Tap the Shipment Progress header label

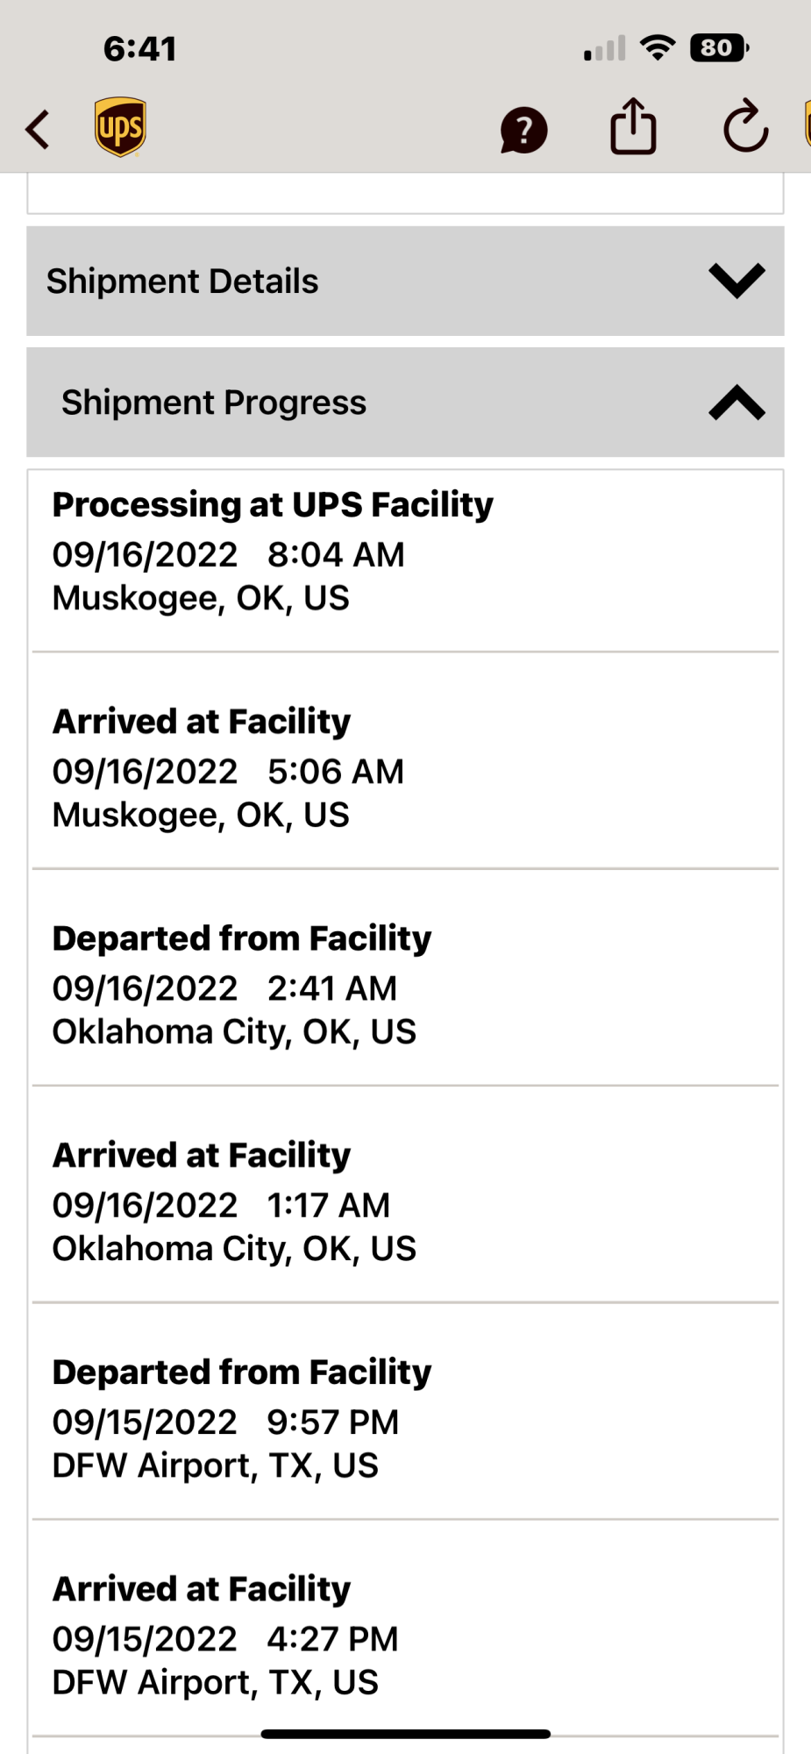click(214, 403)
